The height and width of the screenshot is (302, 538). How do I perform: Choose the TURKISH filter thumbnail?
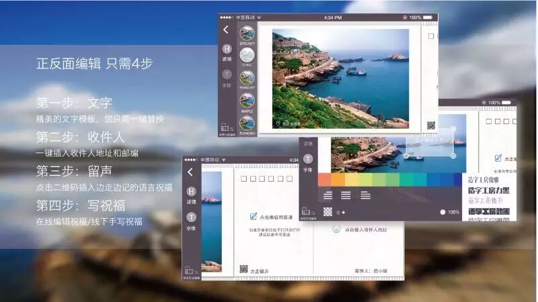[x=247, y=123]
